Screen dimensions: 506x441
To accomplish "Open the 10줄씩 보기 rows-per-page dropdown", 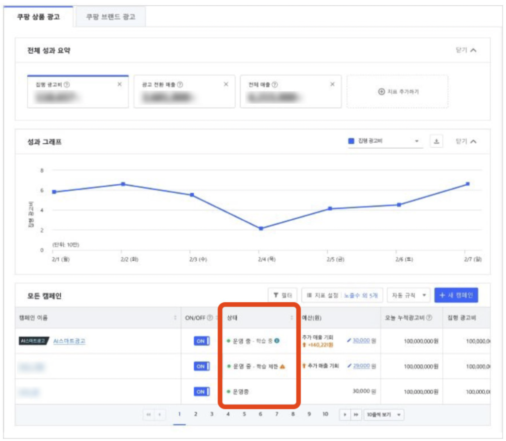I will (x=383, y=414).
